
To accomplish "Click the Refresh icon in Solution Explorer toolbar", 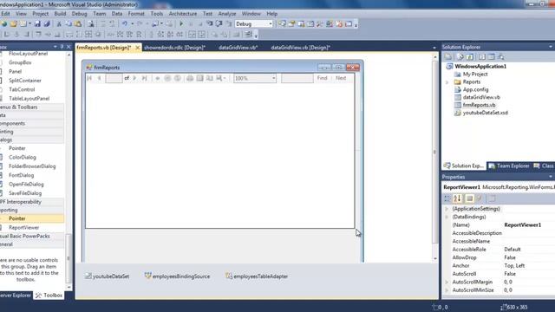I will point(470,56).
